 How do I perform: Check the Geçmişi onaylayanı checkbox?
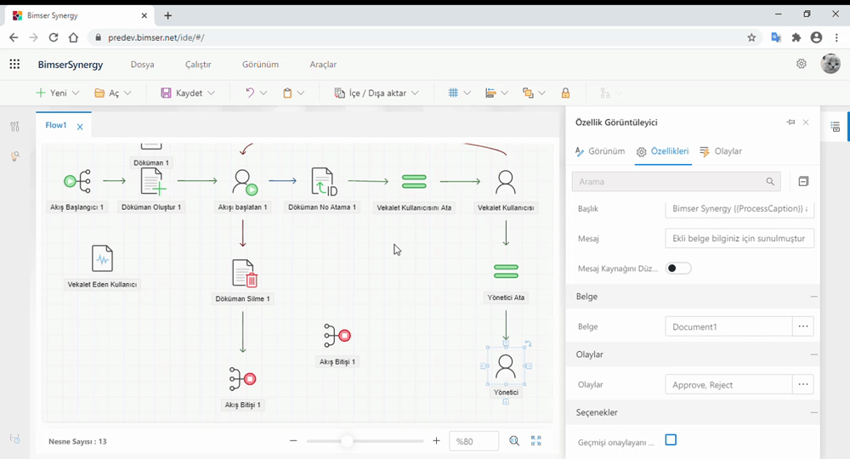pos(671,440)
